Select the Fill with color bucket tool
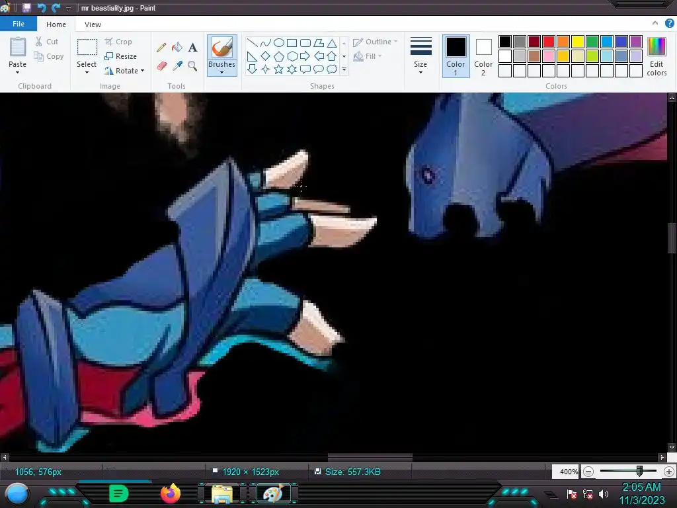The height and width of the screenshot is (508, 677). click(x=177, y=47)
